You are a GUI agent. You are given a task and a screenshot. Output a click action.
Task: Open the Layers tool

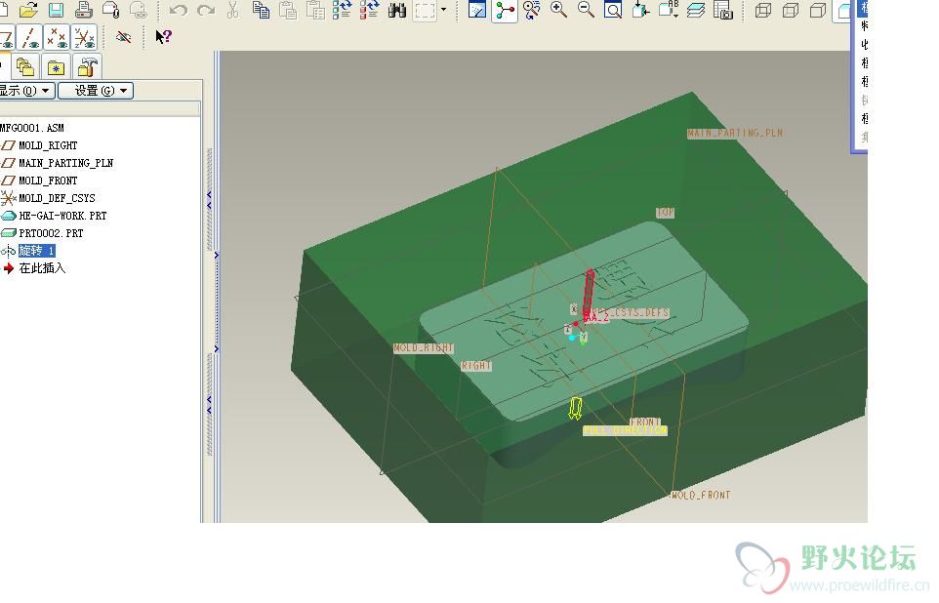[696, 10]
